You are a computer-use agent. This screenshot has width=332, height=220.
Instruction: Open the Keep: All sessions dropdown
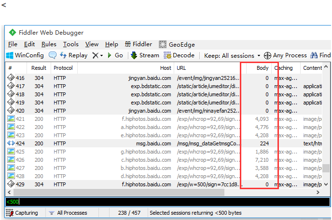pos(259,56)
